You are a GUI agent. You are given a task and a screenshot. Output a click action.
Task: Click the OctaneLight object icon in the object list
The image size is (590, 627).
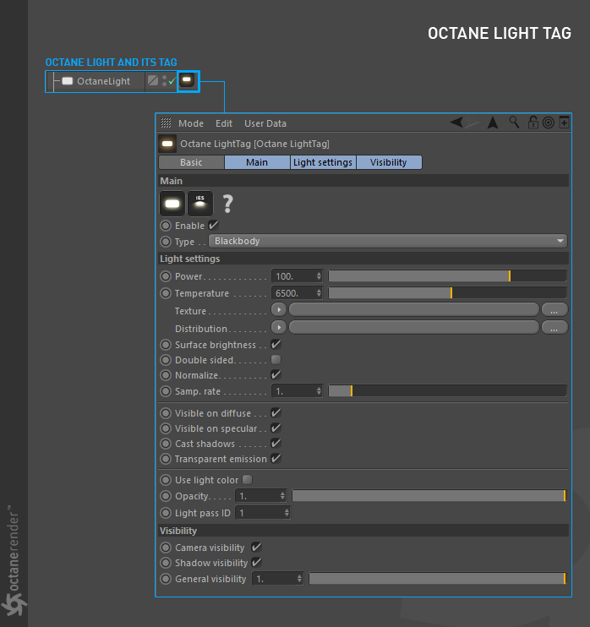pyautogui.click(x=68, y=81)
